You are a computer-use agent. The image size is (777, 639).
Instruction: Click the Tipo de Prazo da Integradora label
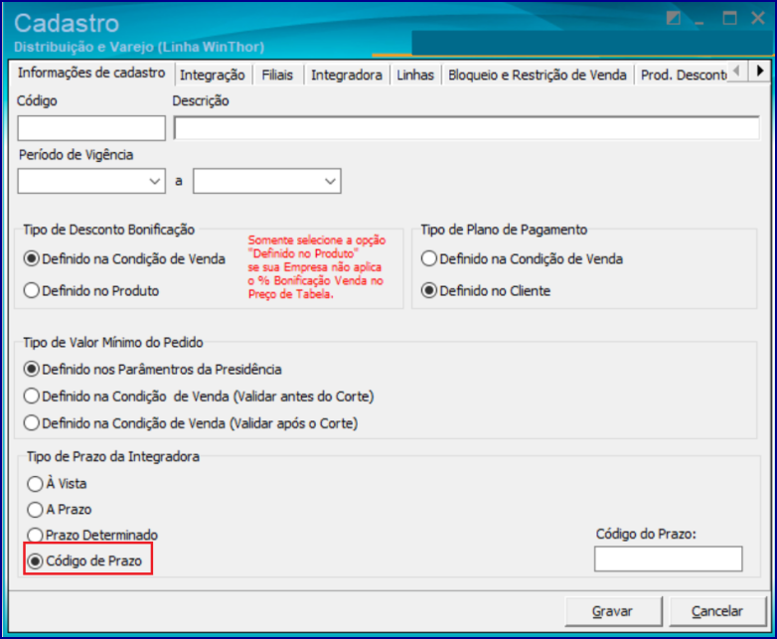click(113, 456)
